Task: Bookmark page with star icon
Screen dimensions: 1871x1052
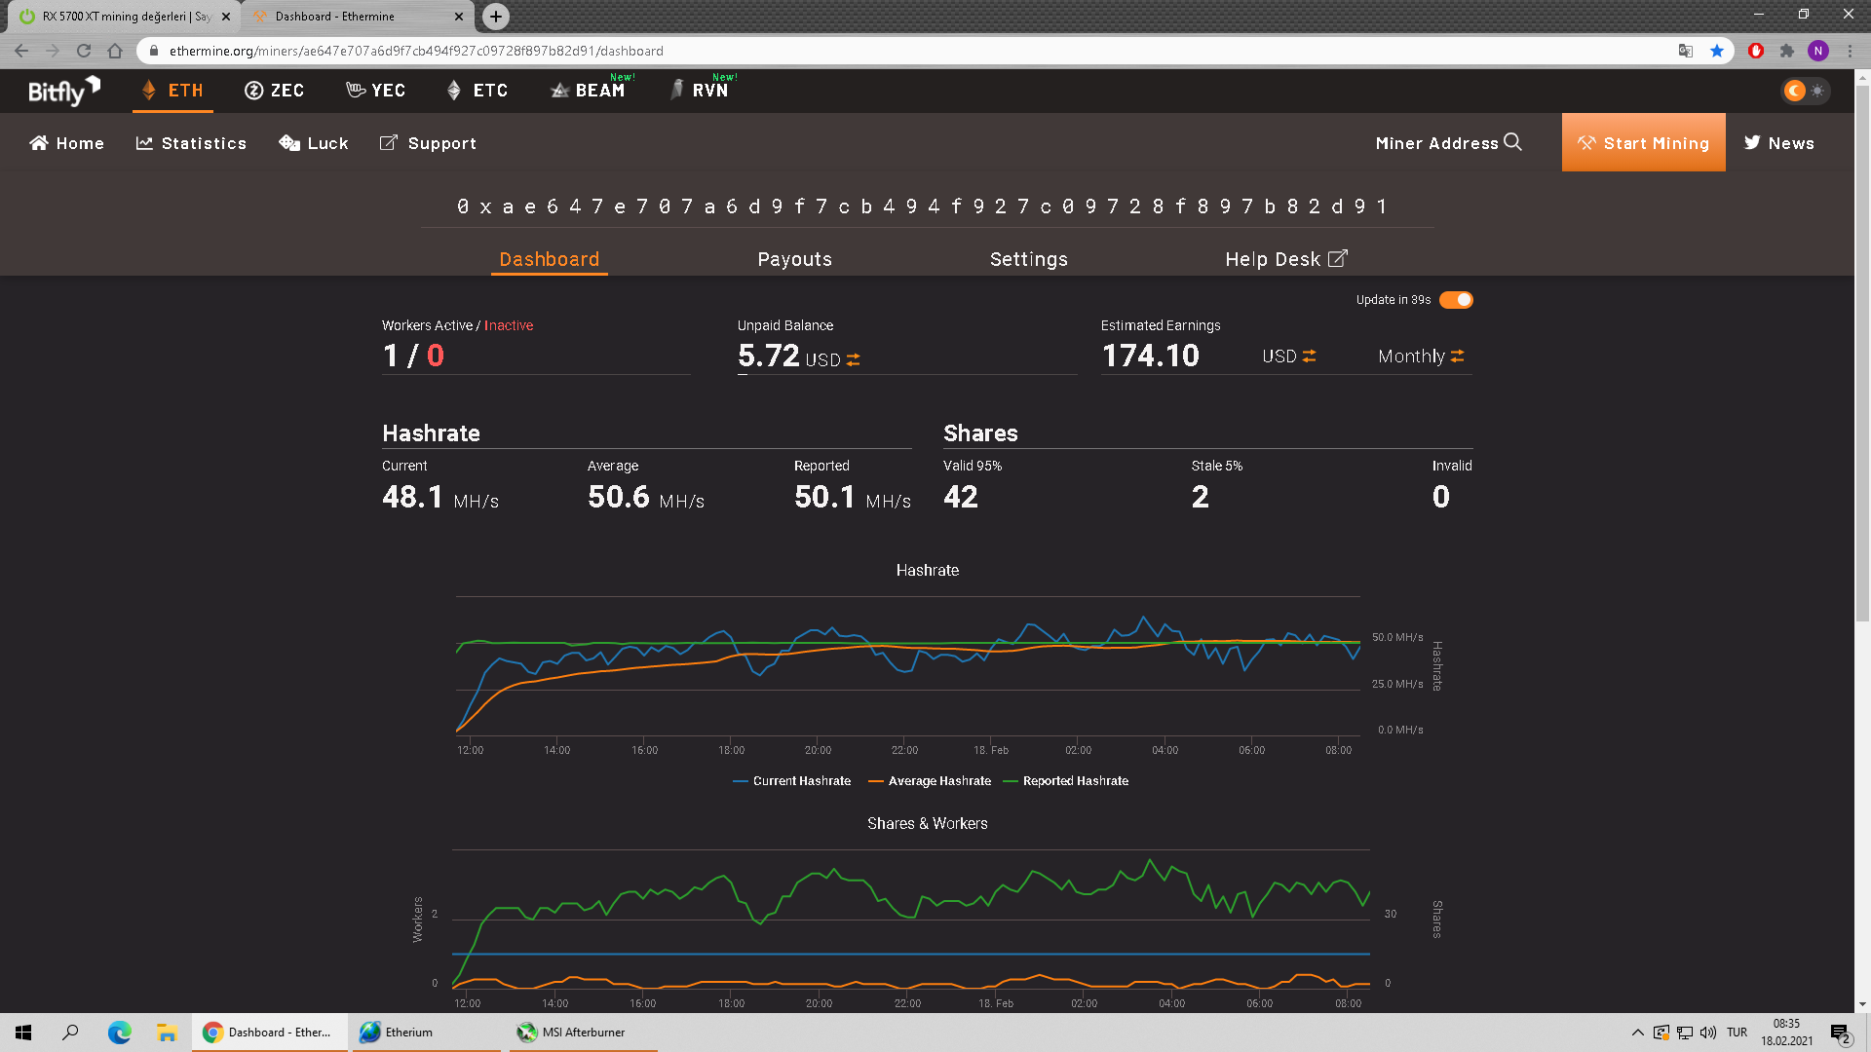Action: (1717, 51)
